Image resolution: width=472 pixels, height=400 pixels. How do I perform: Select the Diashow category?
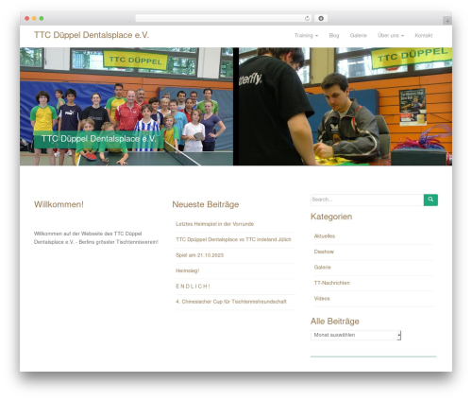click(324, 252)
